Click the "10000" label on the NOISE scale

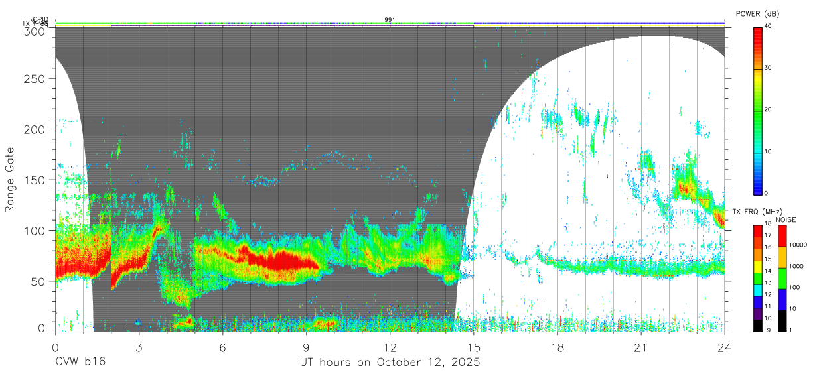798,245
